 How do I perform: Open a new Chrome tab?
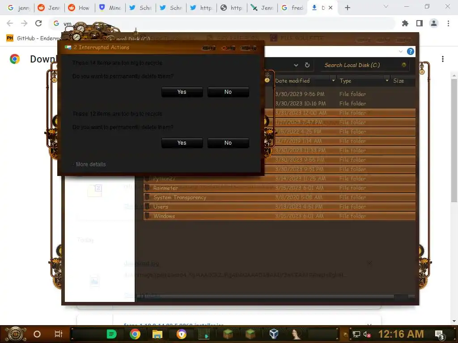click(x=347, y=8)
